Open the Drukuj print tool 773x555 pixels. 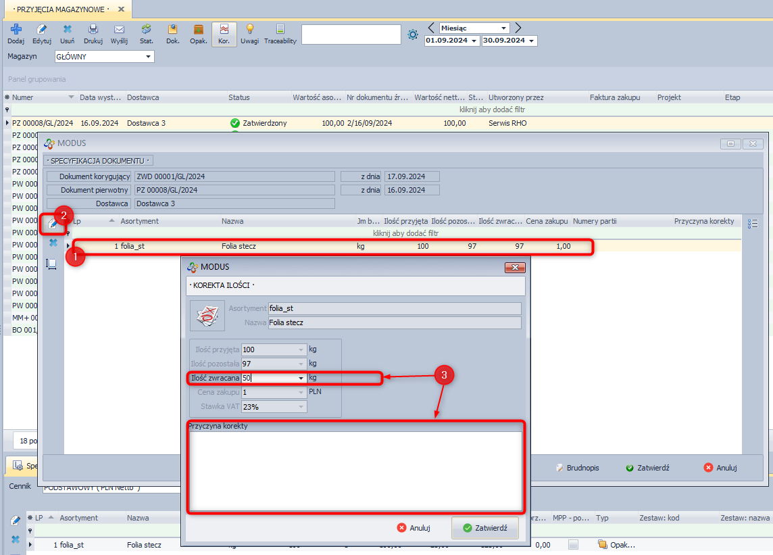93,32
